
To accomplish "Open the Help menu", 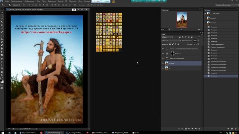I will pos(87,1).
